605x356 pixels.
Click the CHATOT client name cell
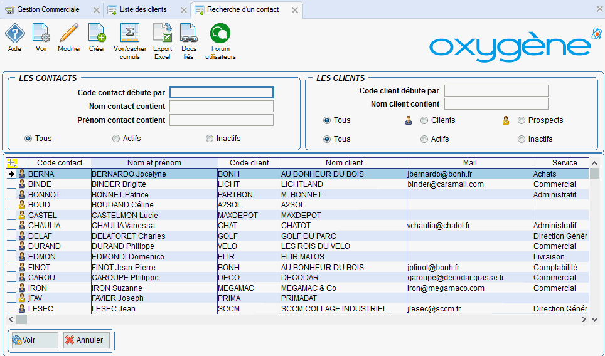tap(344, 226)
